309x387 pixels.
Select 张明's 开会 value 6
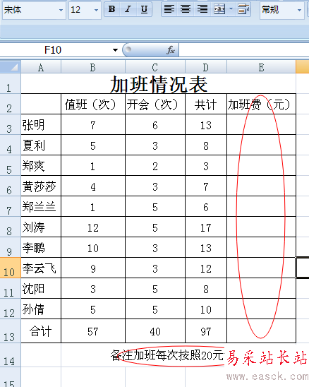(155, 124)
